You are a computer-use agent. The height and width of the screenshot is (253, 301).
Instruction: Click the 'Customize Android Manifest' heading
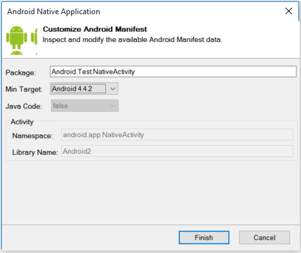tap(95, 29)
